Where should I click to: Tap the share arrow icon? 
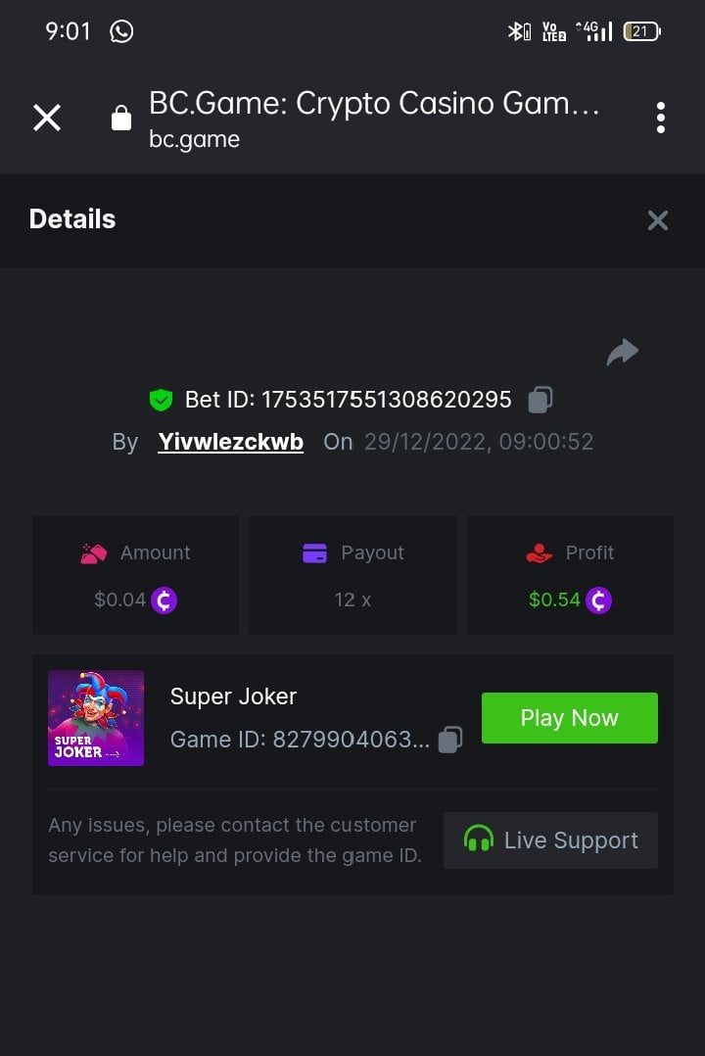coord(623,352)
